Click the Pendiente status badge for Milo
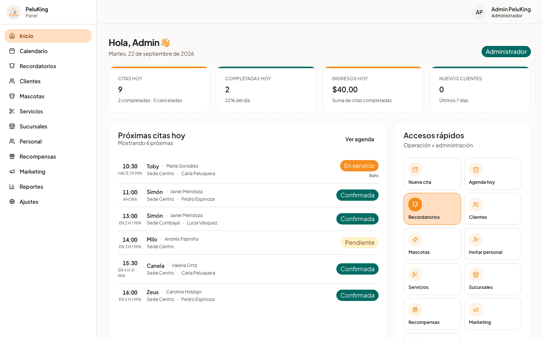543x339 pixels. pos(360,243)
